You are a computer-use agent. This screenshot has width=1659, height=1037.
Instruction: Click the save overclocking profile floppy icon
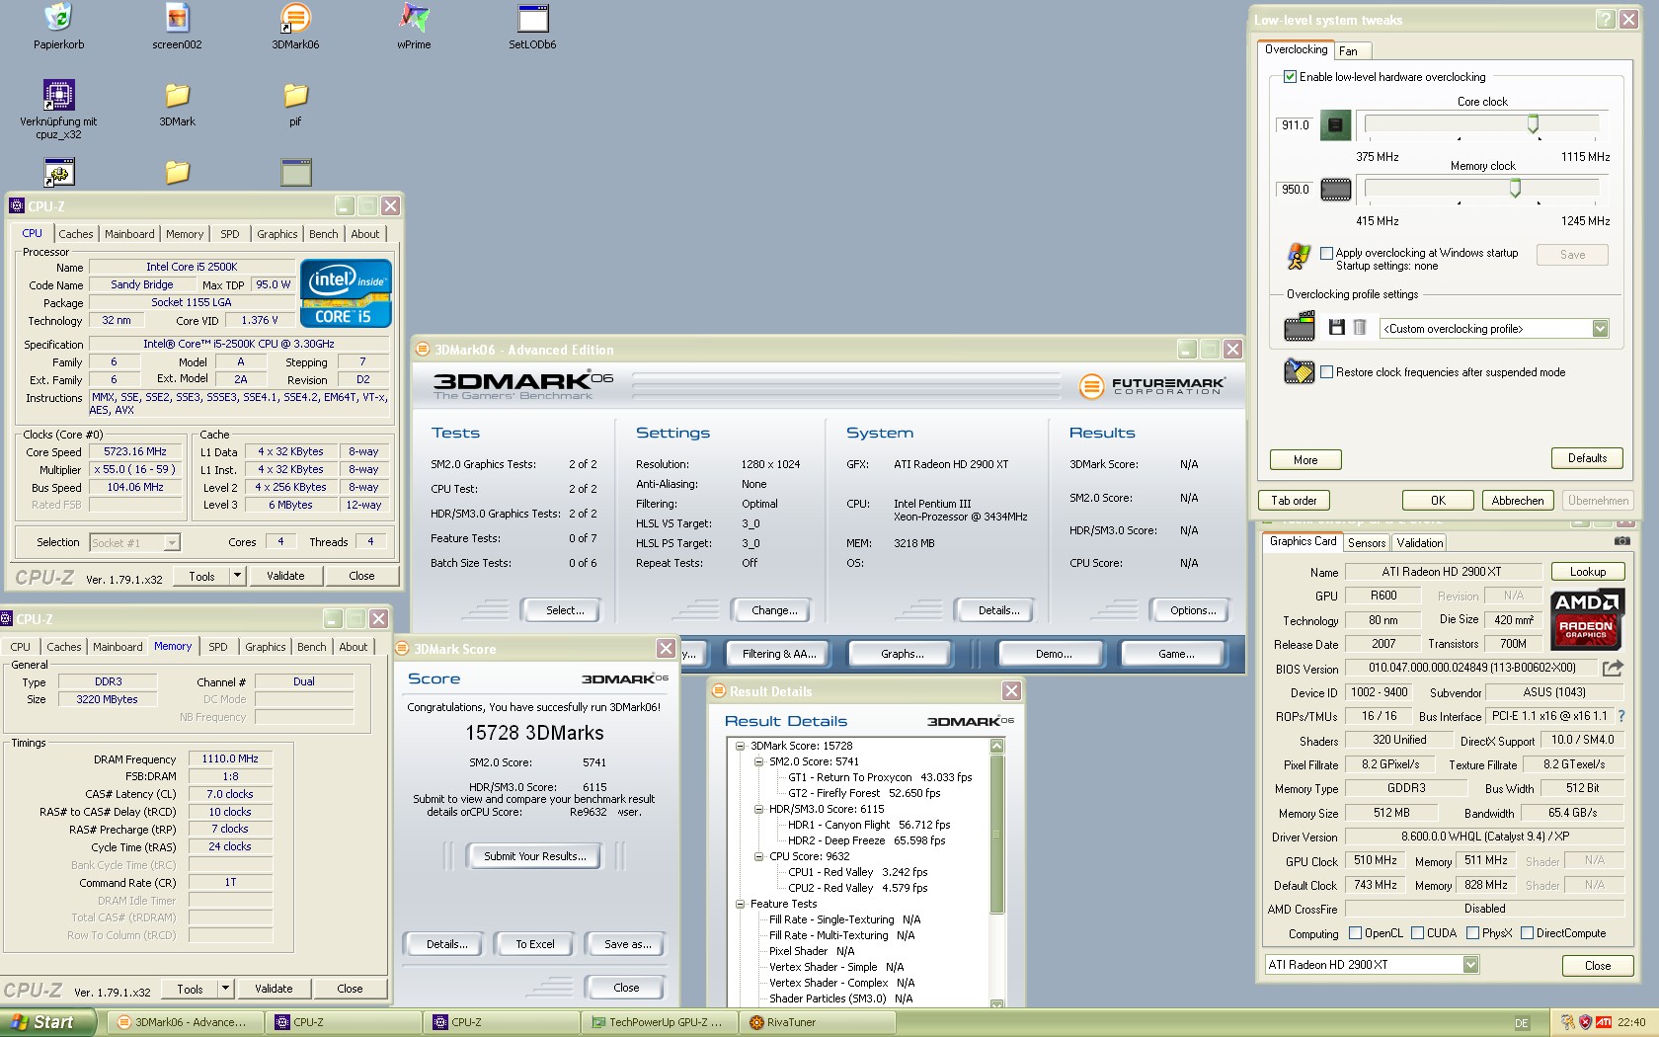click(x=1337, y=328)
